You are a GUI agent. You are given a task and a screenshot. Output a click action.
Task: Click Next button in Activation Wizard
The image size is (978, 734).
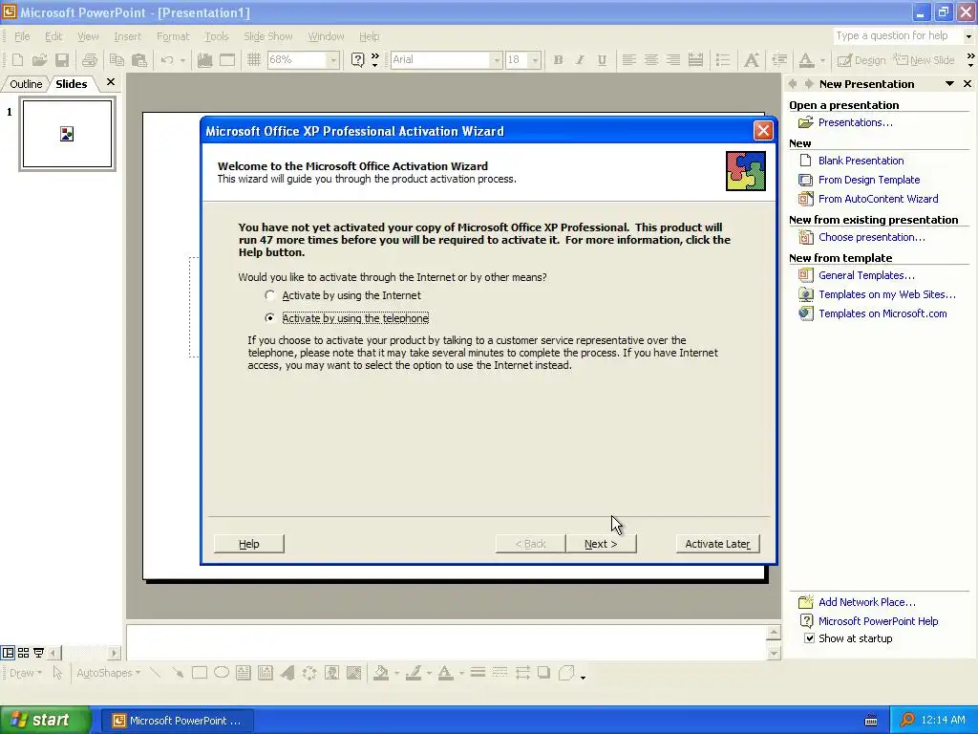tap(601, 544)
